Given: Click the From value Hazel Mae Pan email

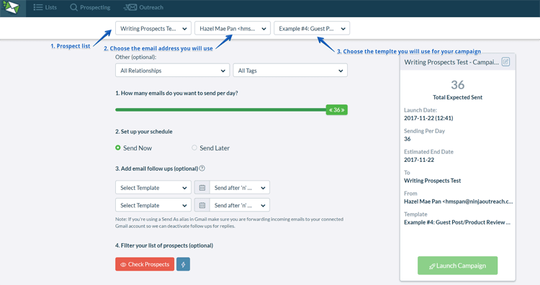Looking at the screenshot, I should click(459, 202).
